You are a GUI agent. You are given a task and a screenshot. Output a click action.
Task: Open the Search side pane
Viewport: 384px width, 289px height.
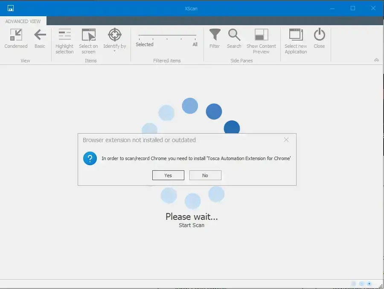pos(234,38)
